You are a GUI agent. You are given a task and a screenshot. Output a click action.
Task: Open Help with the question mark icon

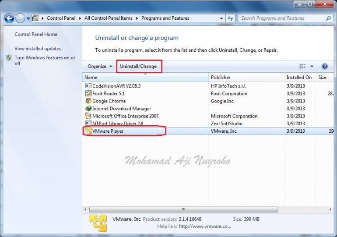coord(325,66)
